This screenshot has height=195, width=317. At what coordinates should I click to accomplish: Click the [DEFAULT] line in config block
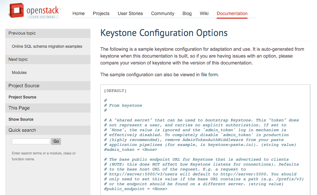click(115, 91)
